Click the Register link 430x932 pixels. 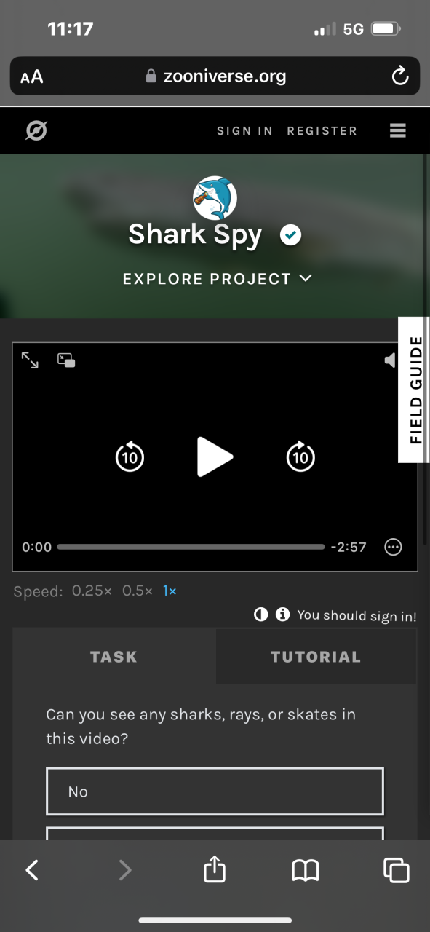[322, 131]
